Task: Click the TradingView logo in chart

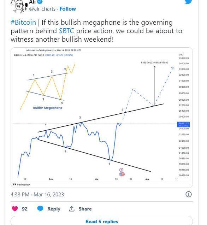Action: [21, 184]
